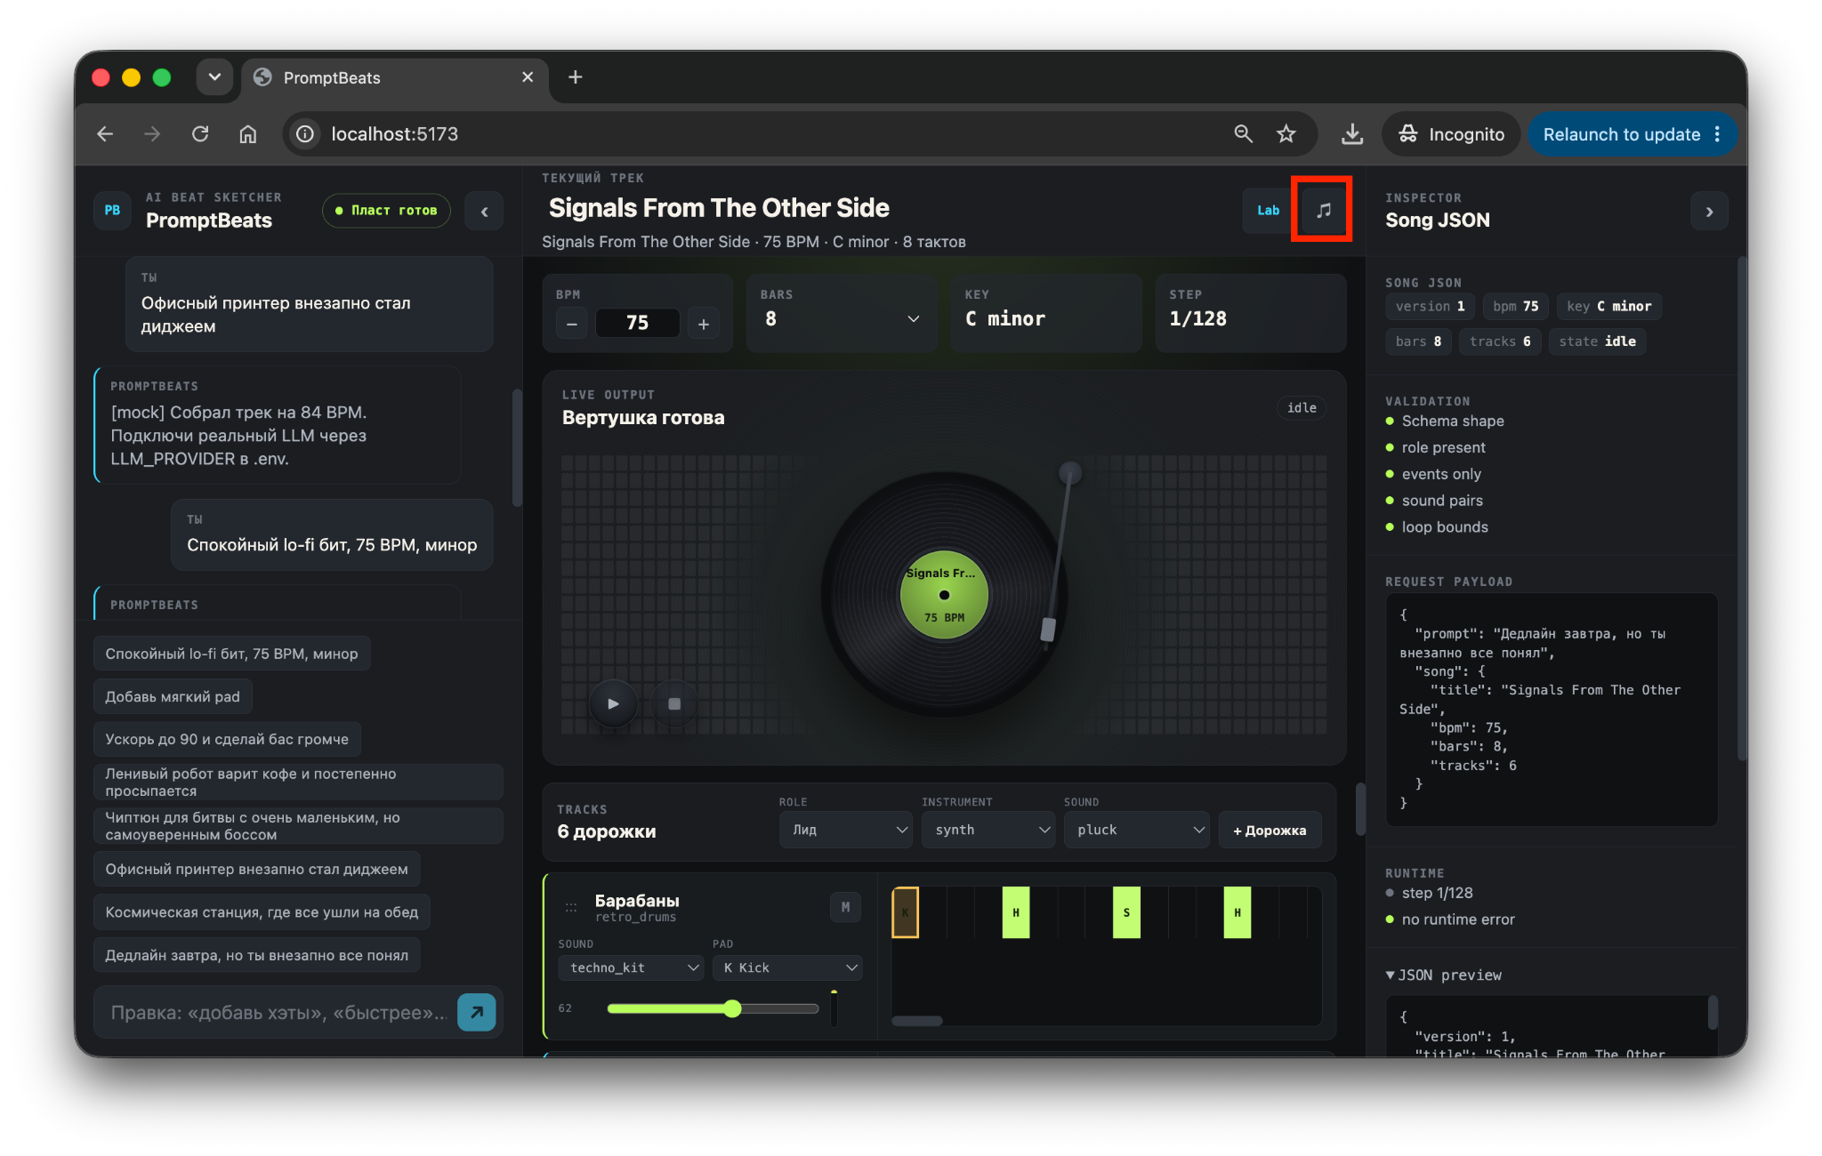The height and width of the screenshot is (1156, 1822).
Task: Switch to Lab mode
Action: 1268,210
